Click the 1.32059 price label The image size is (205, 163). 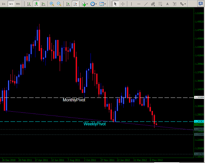[x=199, y=97]
